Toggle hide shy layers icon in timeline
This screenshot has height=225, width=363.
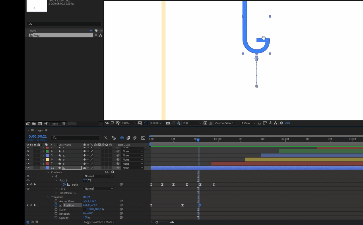pos(122,138)
